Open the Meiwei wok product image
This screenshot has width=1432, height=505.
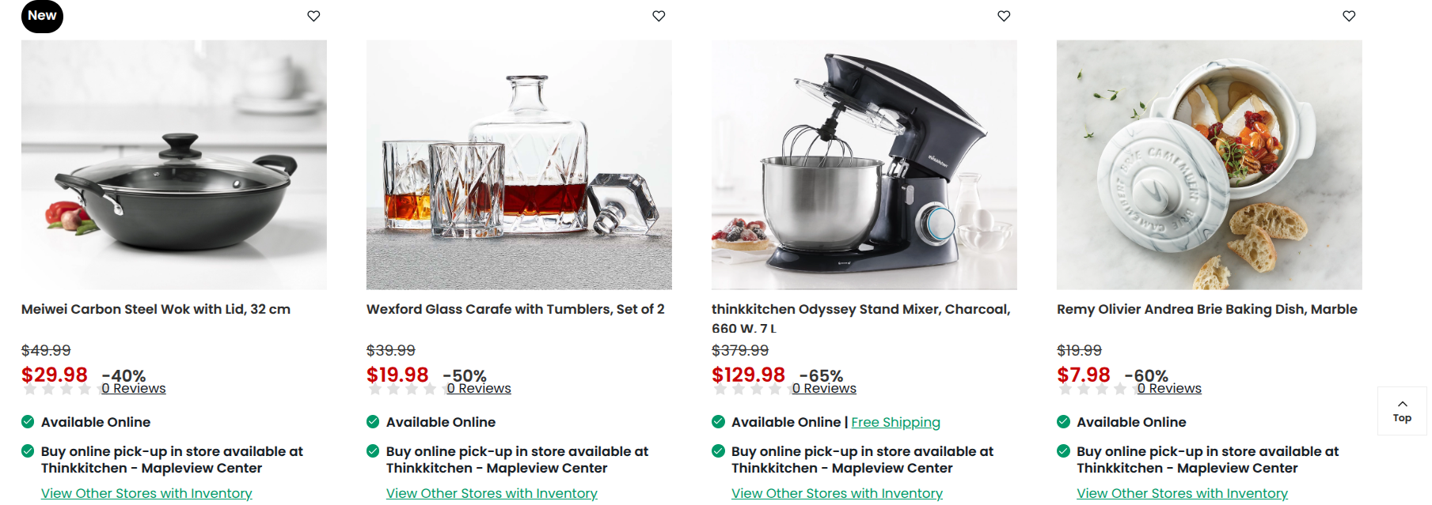pos(174,164)
